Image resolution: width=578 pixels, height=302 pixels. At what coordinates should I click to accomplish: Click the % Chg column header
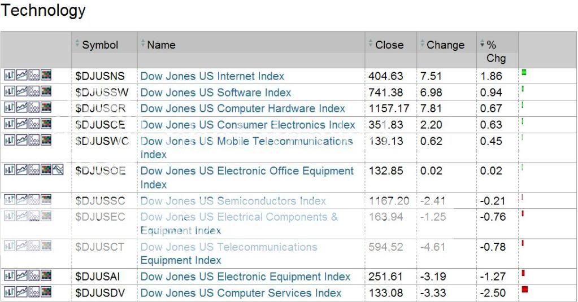pyautogui.click(x=492, y=51)
